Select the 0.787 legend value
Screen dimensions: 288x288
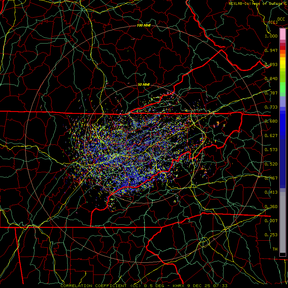click(x=271, y=93)
